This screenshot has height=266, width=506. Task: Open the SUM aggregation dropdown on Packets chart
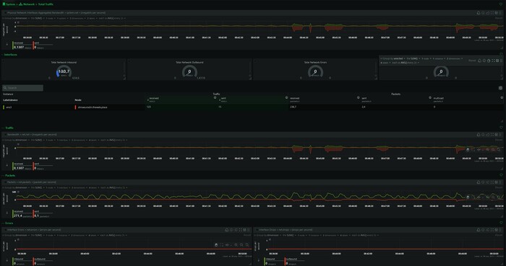(x=39, y=187)
